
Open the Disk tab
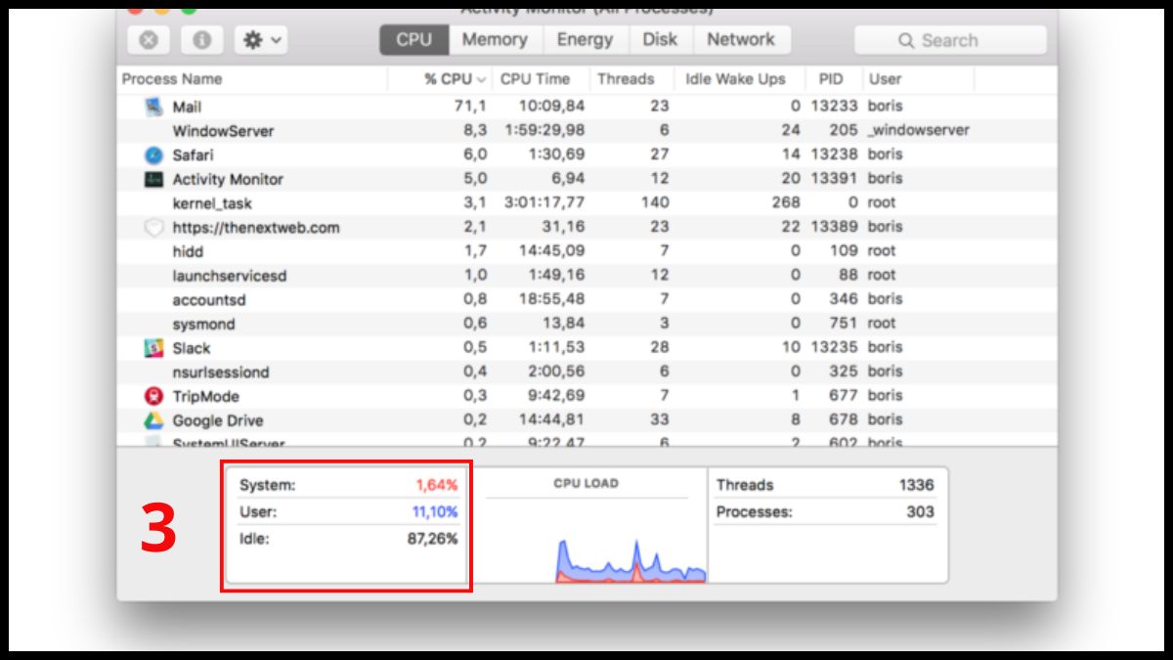660,40
